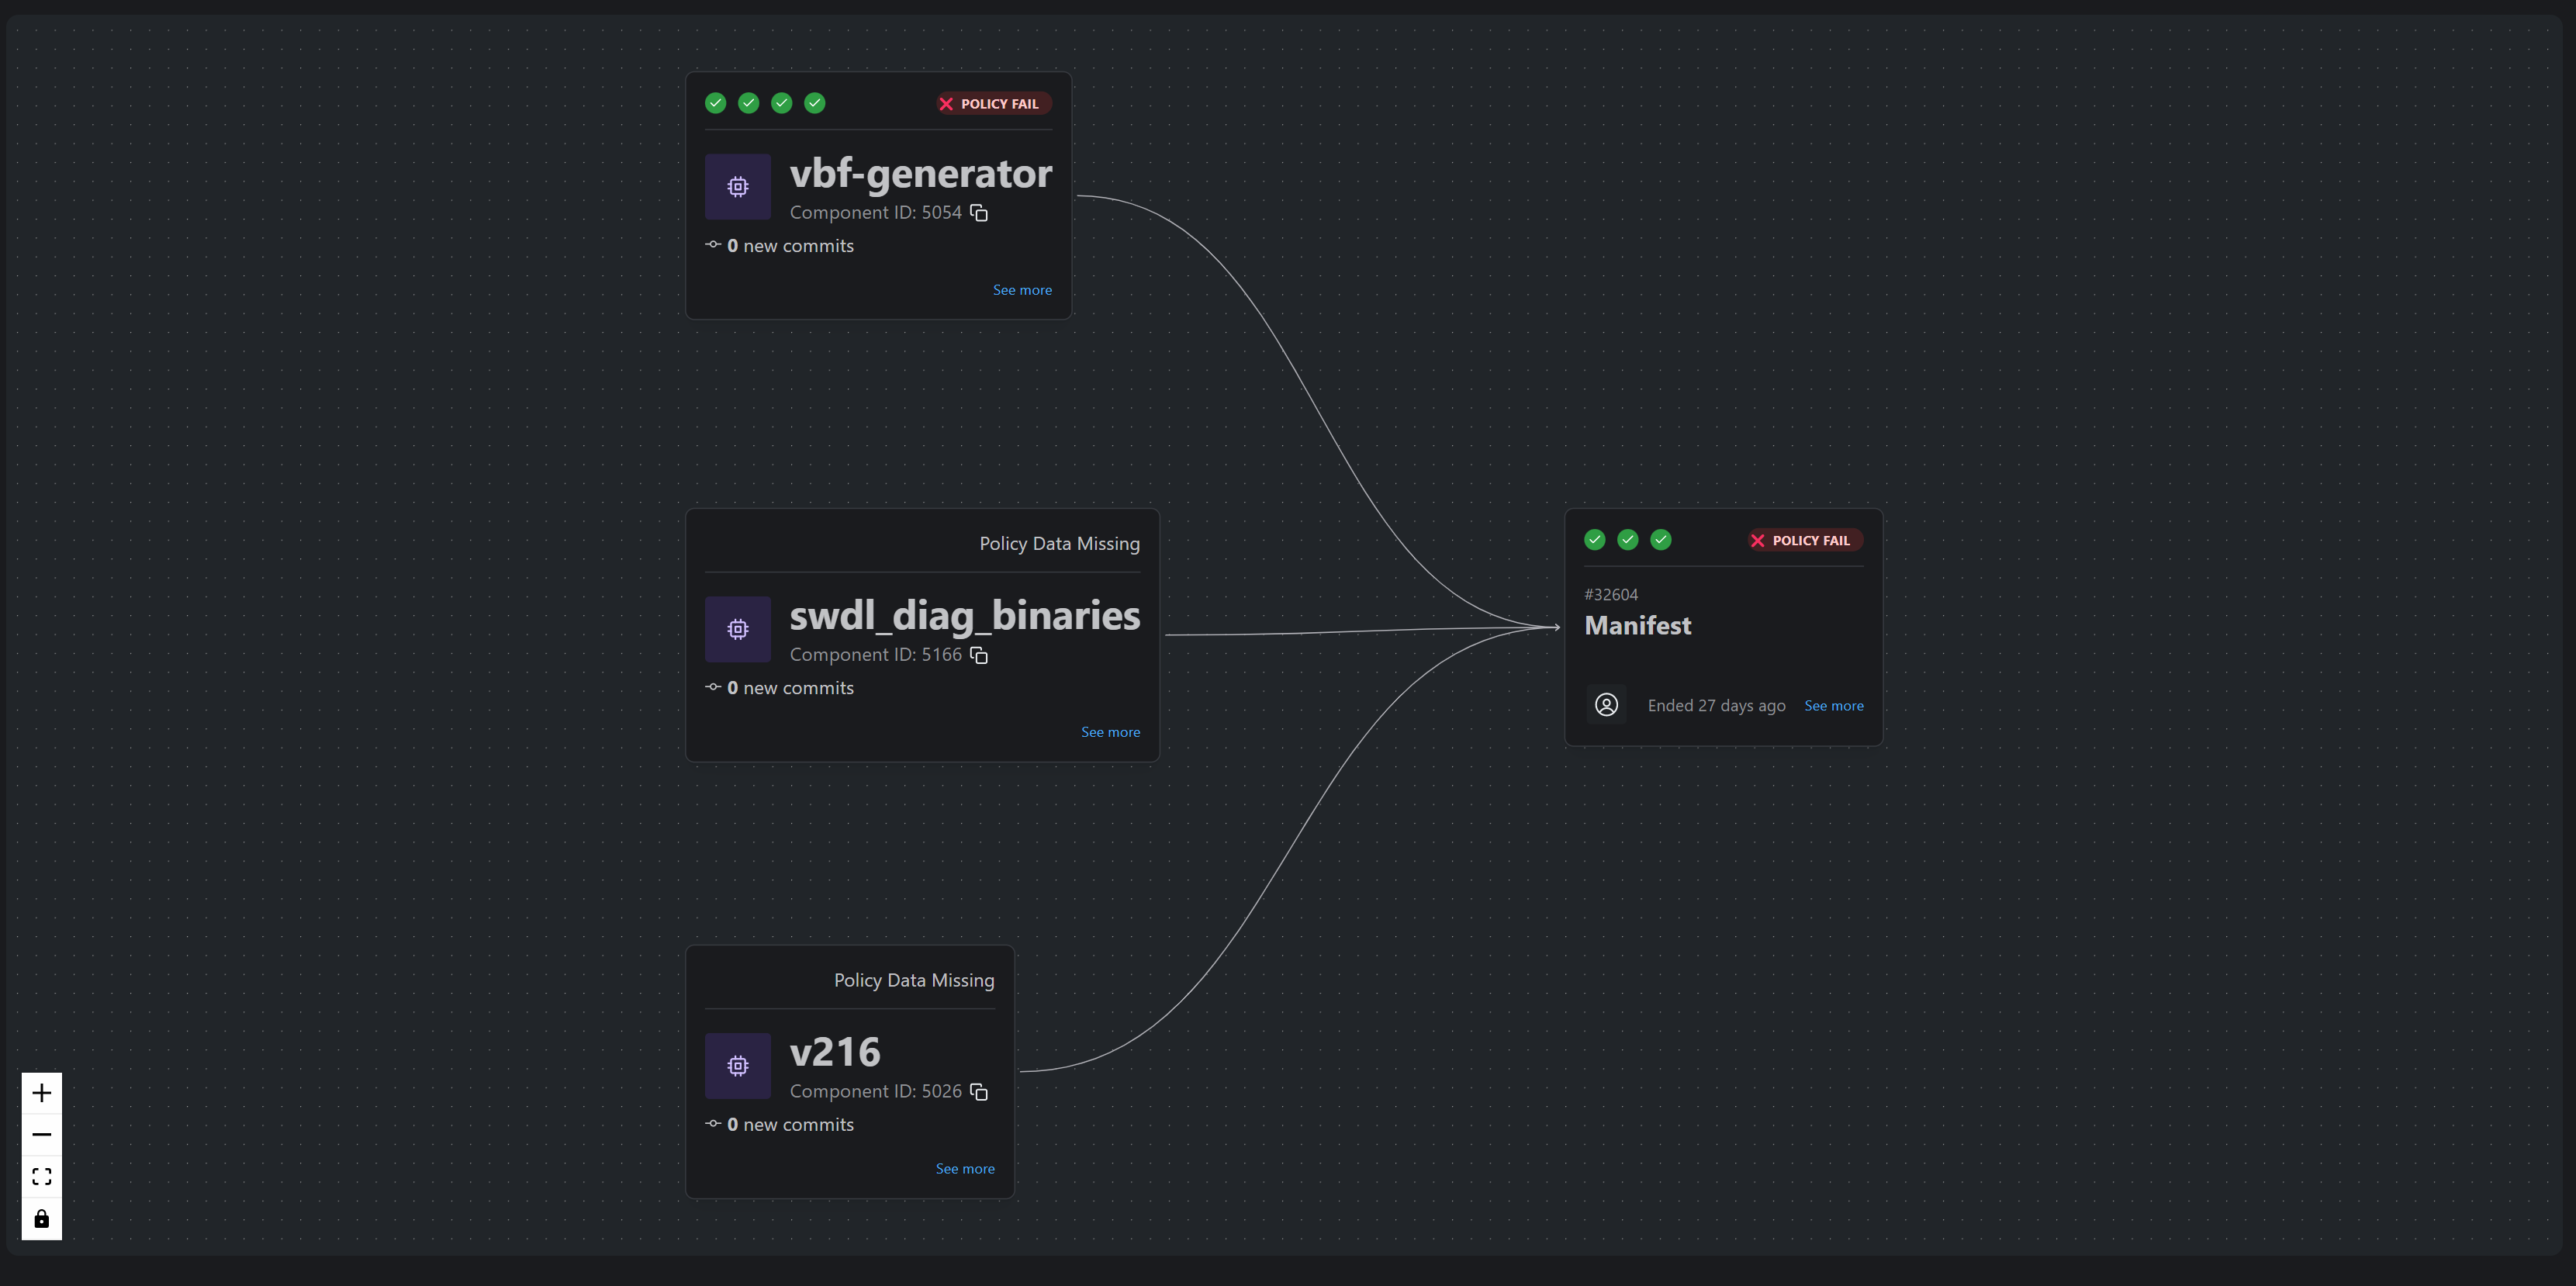The image size is (2576, 1286).
Task: Click the commit icon beside v216's new commits
Action: click(x=713, y=1124)
